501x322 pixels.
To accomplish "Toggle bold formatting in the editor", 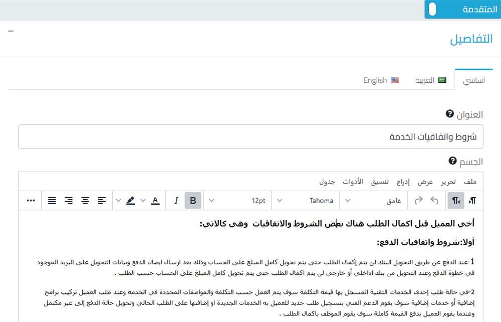I will (x=193, y=201).
